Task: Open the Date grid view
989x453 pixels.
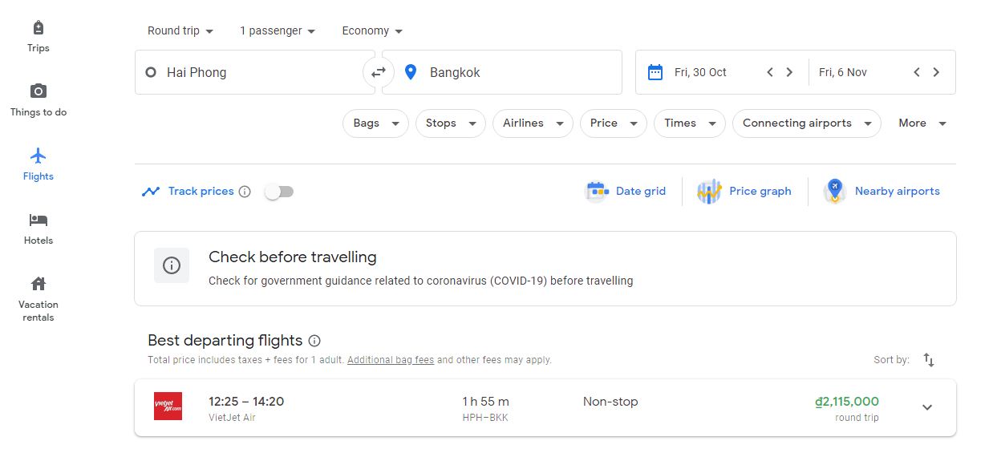Action: pos(626,192)
